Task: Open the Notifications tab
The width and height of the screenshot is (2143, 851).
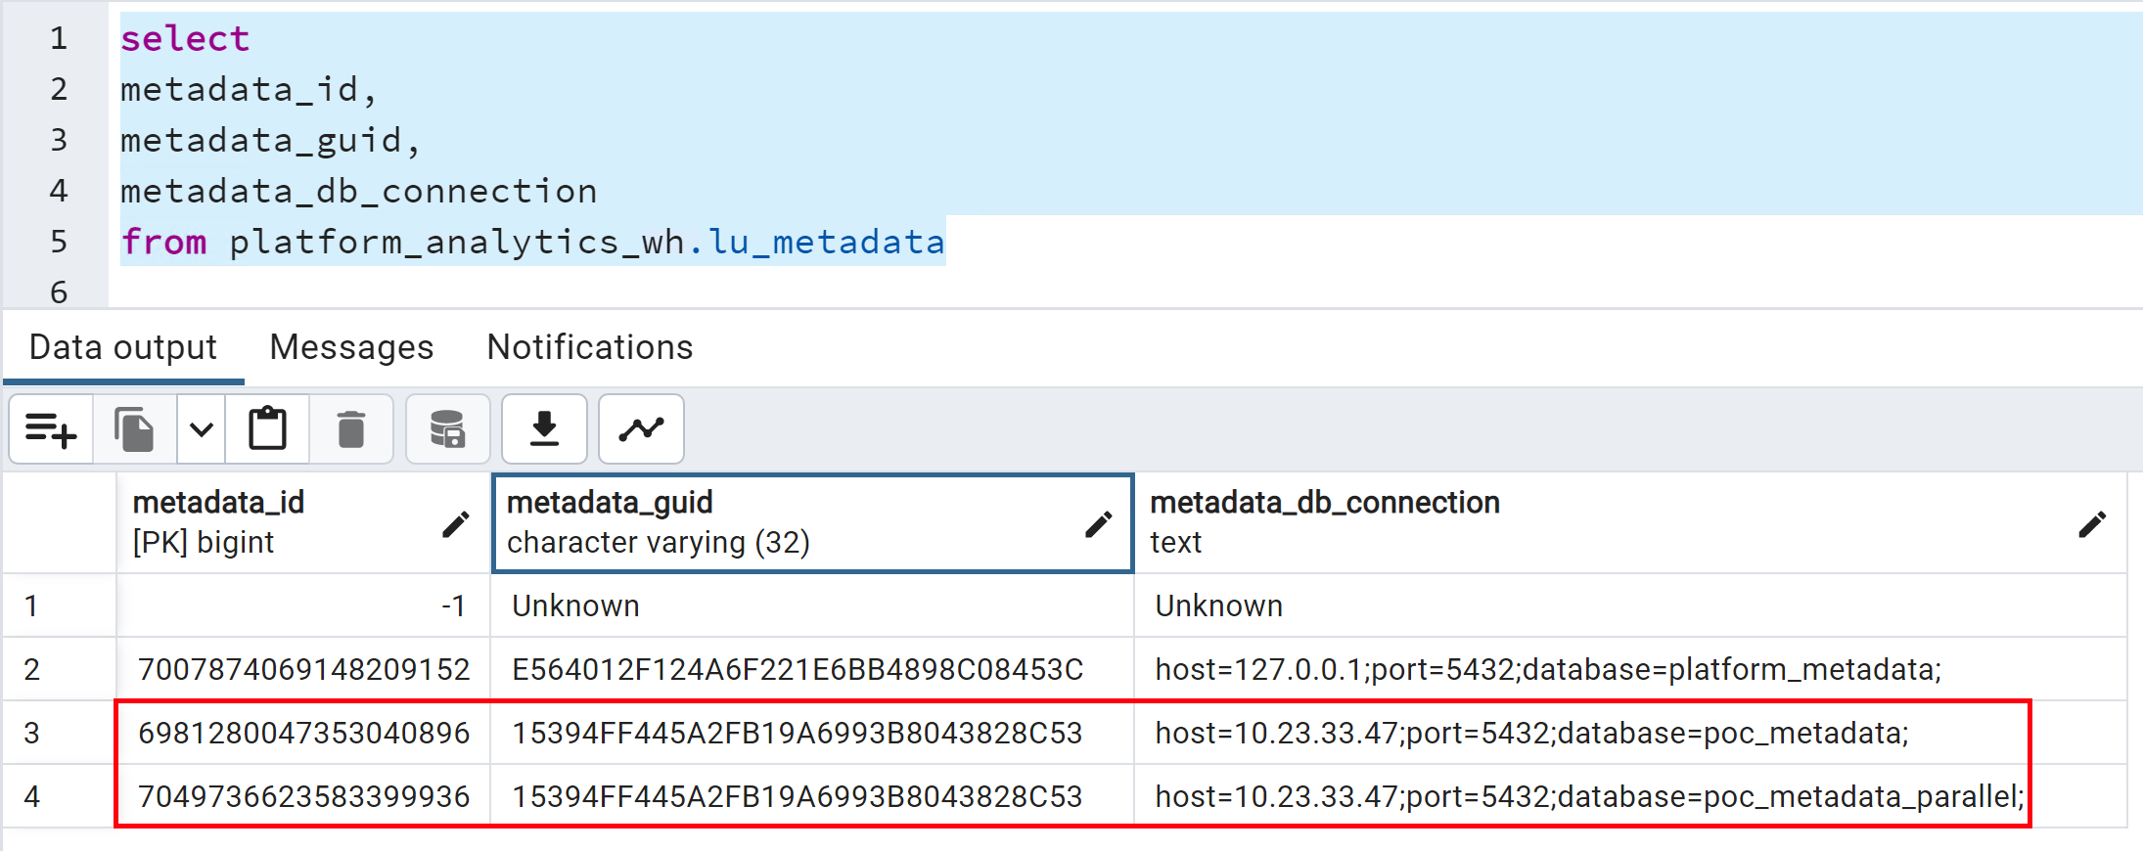Action: (589, 347)
